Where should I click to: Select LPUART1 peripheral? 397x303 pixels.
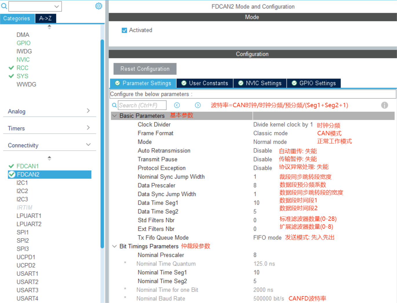(x=29, y=216)
